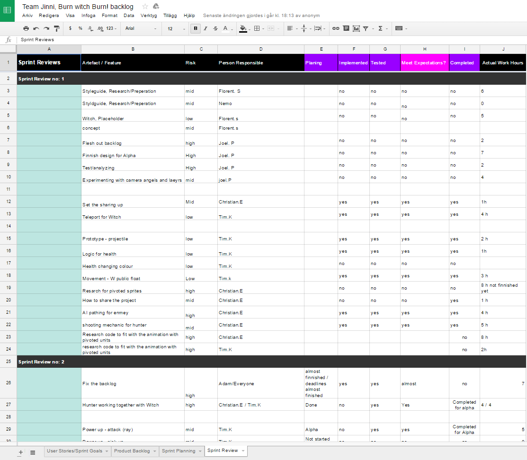Open the Infoga menu
Image resolution: width=527 pixels, height=460 pixels.
point(88,15)
